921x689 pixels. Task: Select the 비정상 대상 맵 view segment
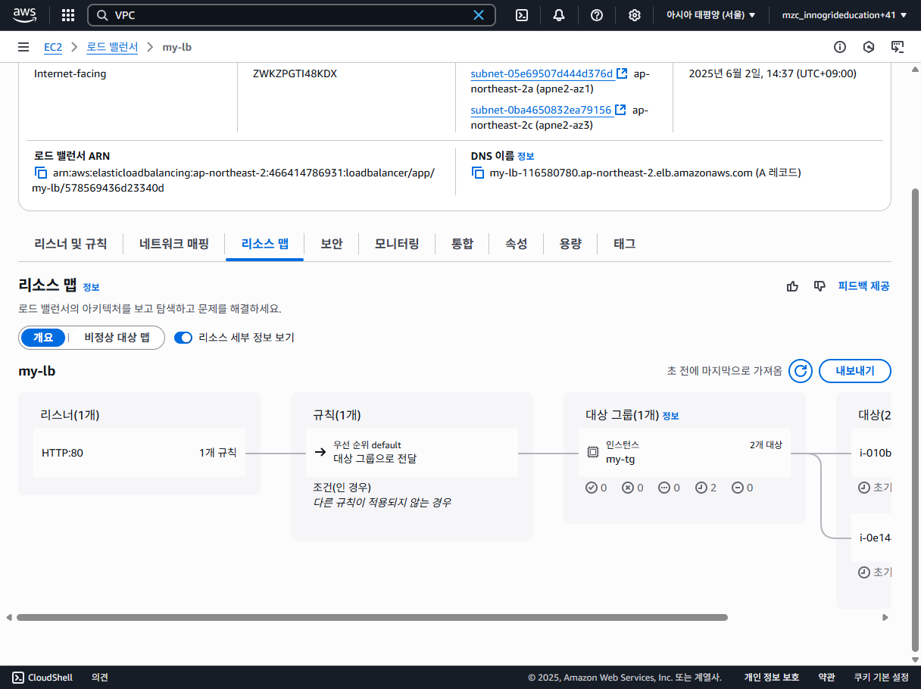[x=117, y=338]
